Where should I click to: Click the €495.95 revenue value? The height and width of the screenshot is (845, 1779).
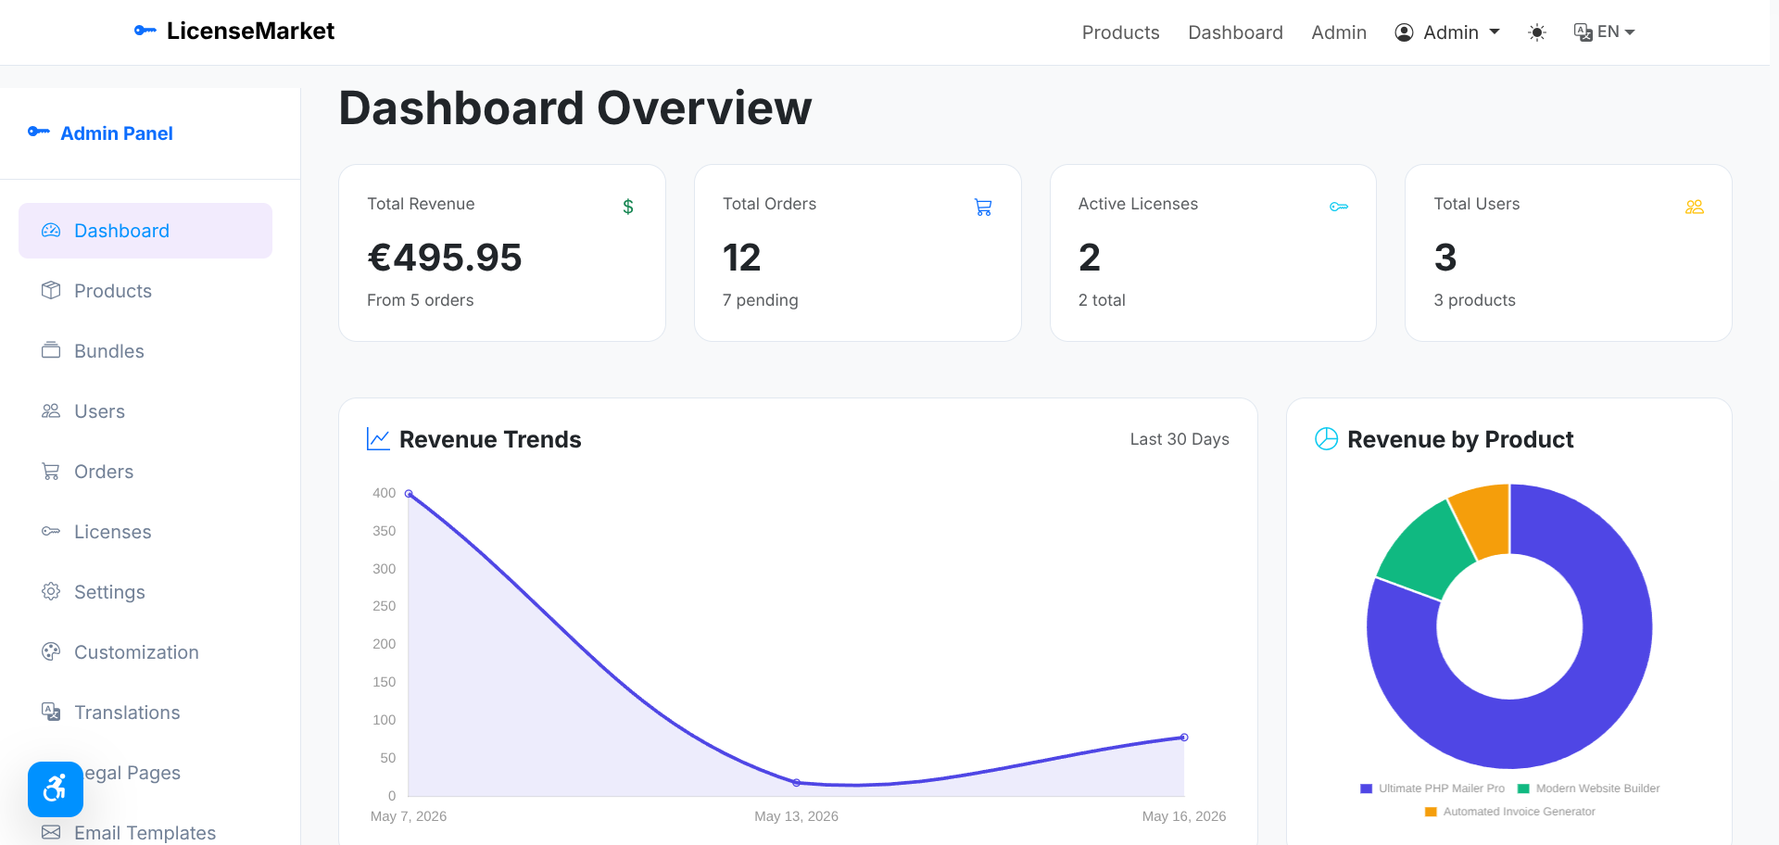click(x=445, y=258)
